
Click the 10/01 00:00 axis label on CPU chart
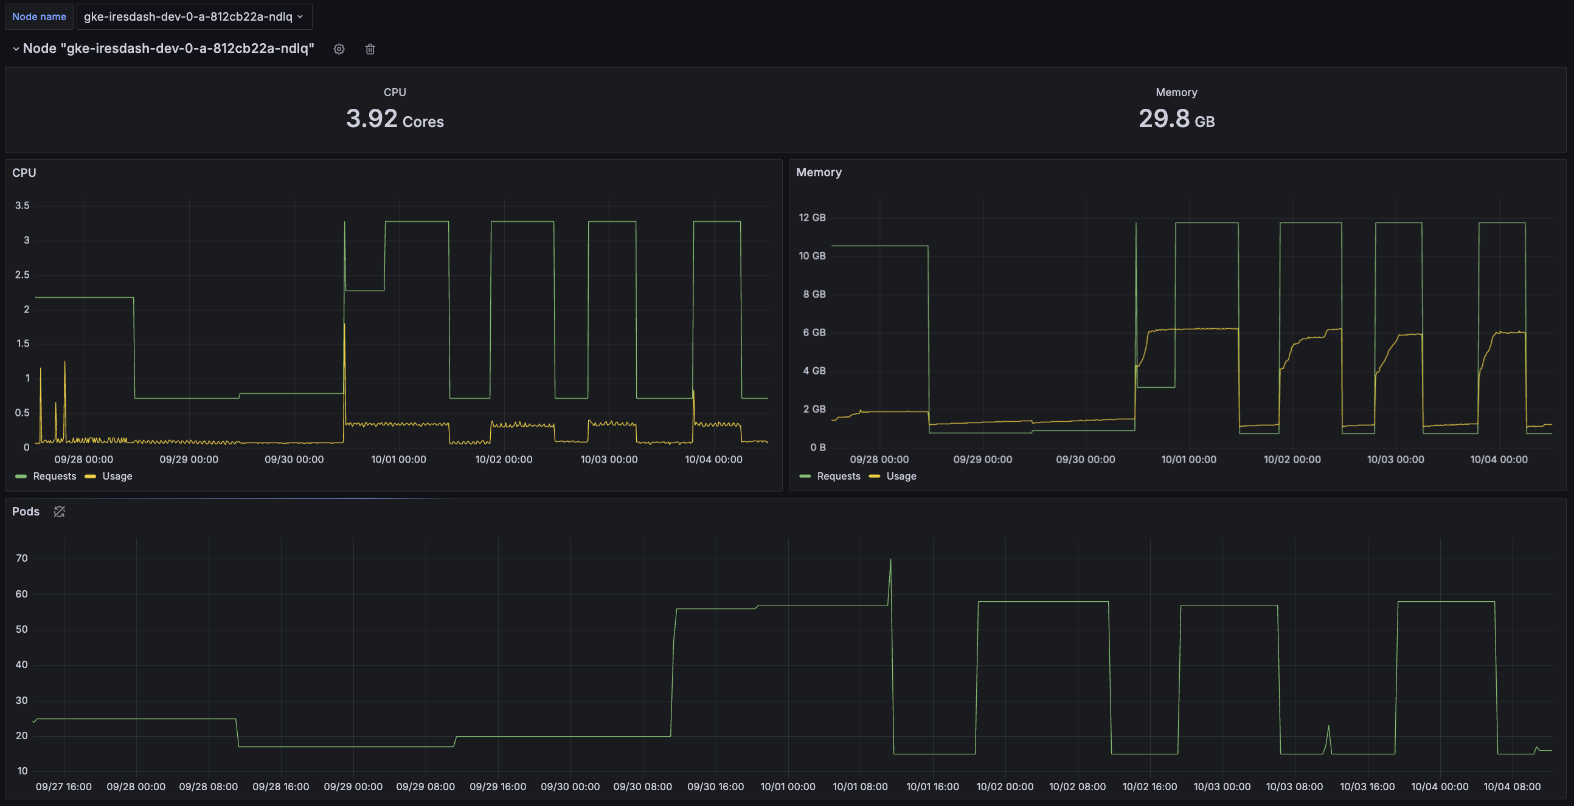click(398, 459)
